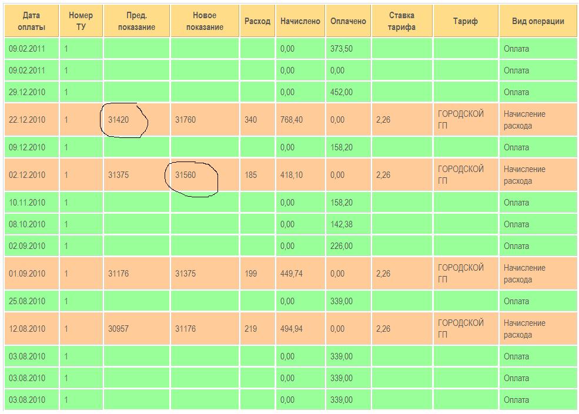Select the 'Оплачено' column header
This screenshot has height=414, width=579.
pos(348,21)
